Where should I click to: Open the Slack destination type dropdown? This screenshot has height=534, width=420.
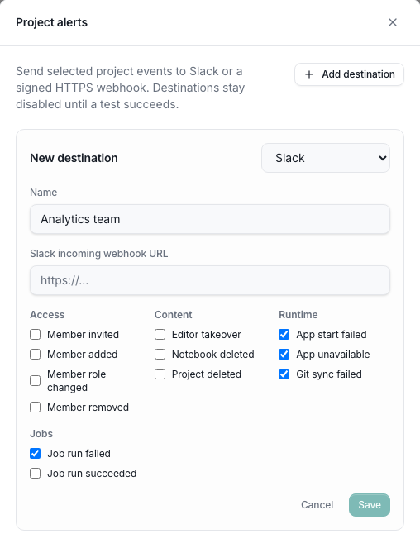point(326,158)
